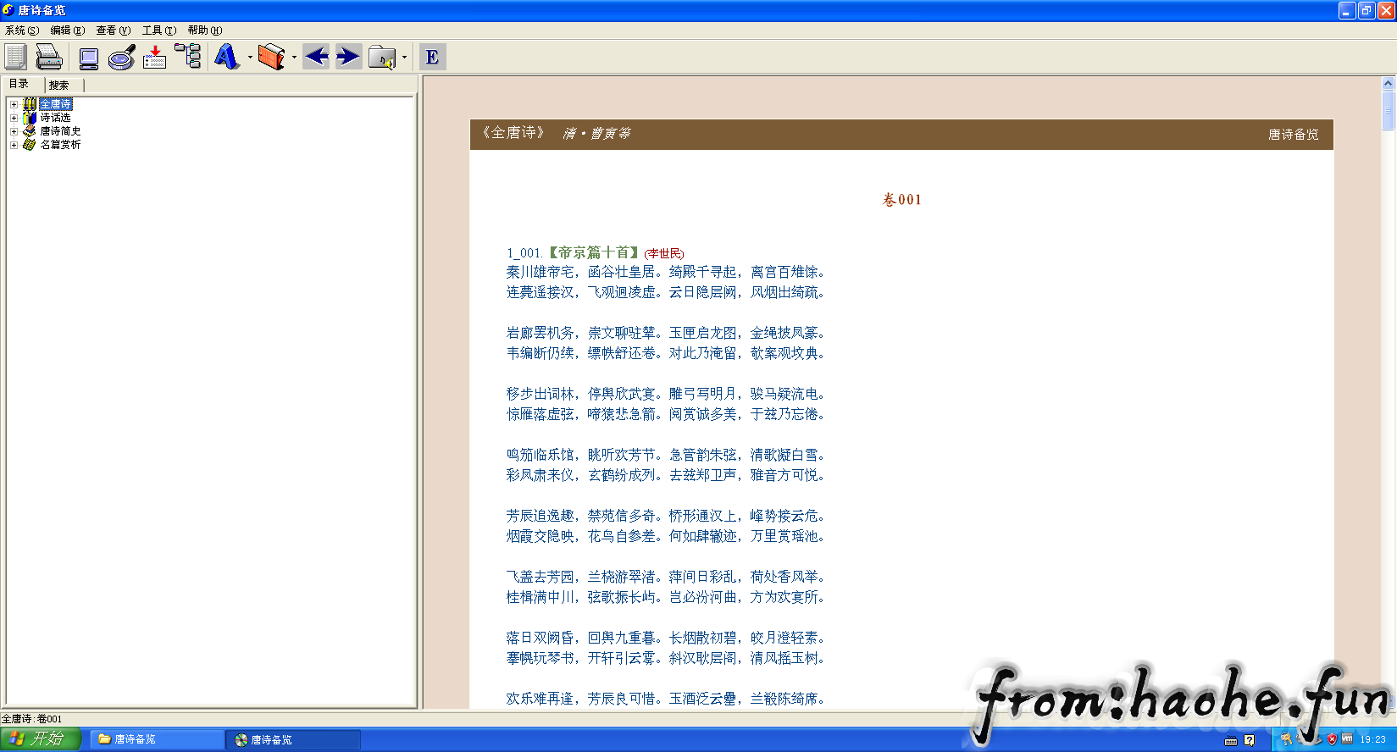Click the content pane scrollbar thumb

(1388, 110)
